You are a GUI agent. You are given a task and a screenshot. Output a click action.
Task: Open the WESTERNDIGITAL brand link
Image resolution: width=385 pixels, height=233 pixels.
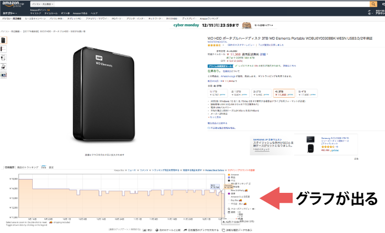pyautogui.click(x=217, y=42)
